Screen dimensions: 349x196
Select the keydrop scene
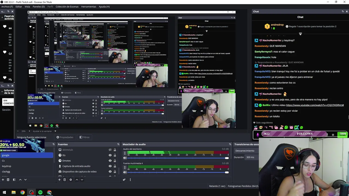[27, 166]
